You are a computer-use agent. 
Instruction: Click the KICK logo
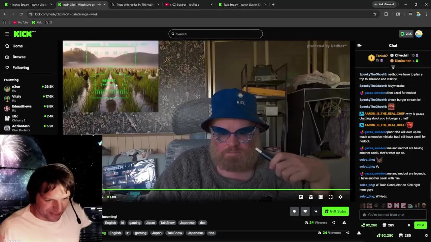click(x=25, y=34)
